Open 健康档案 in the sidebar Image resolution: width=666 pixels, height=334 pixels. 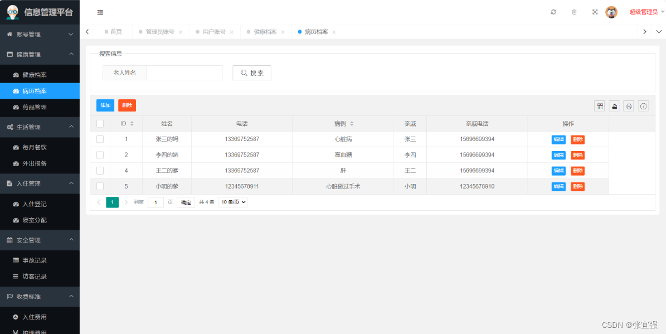[x=40, y=75]
